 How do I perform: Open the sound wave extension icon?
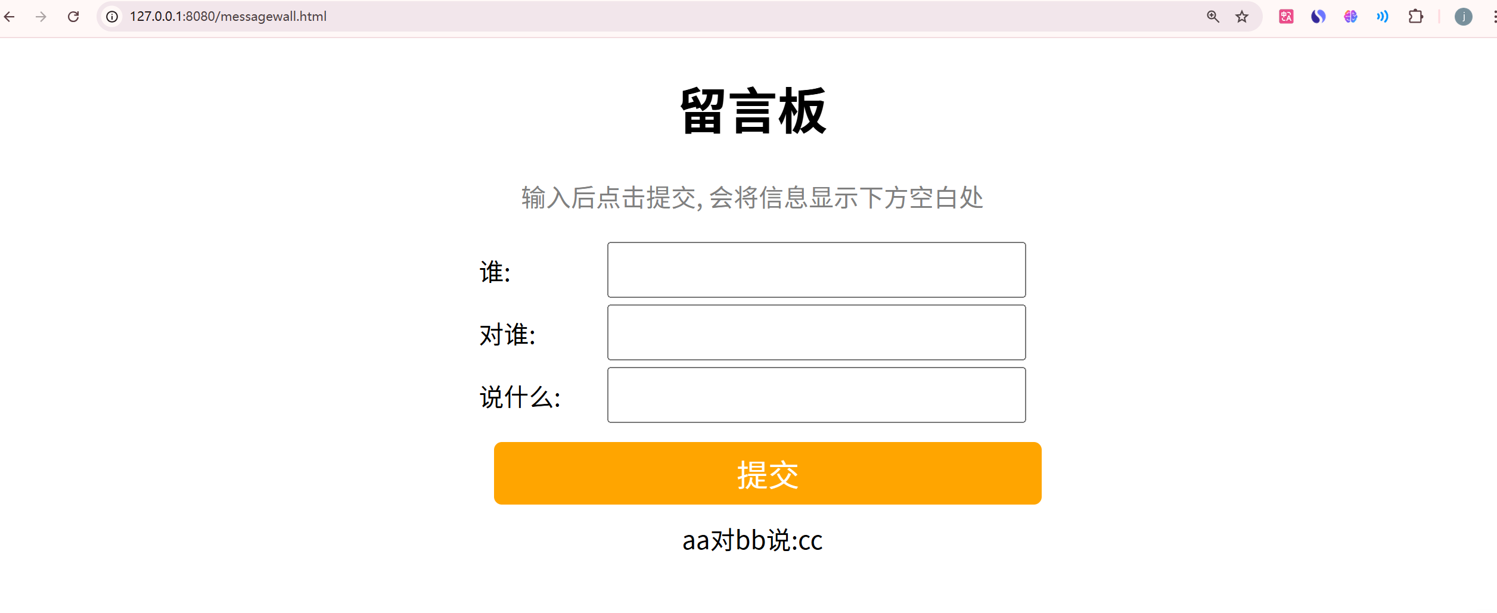[1383, 16]
